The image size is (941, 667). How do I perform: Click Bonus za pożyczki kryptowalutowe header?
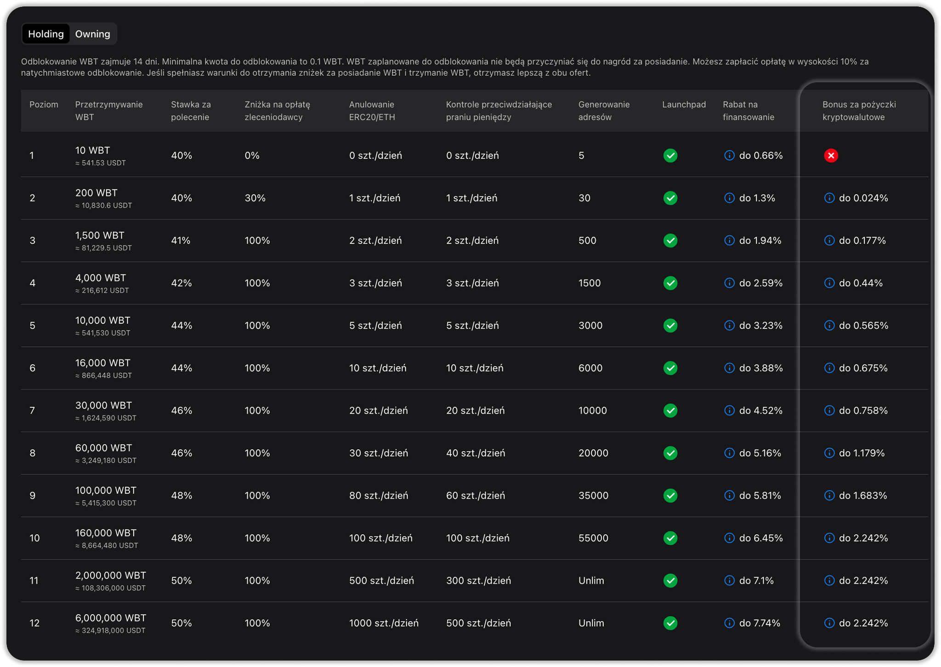(x=859, y=111)
